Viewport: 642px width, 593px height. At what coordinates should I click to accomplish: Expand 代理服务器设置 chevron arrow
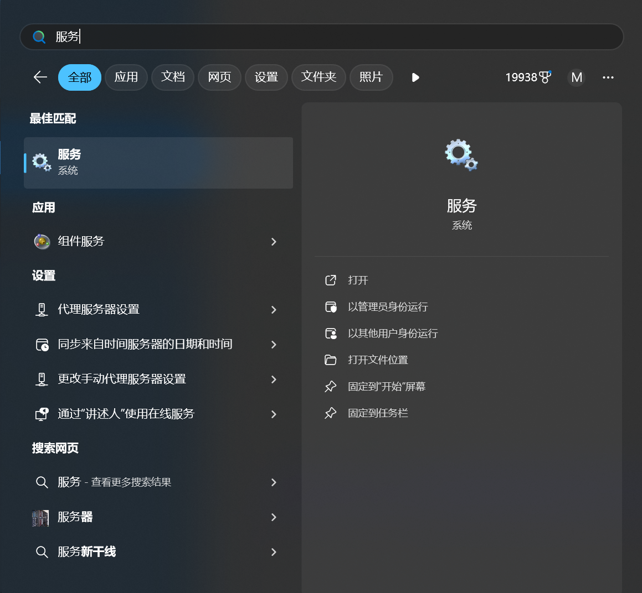tap(274, 310)
